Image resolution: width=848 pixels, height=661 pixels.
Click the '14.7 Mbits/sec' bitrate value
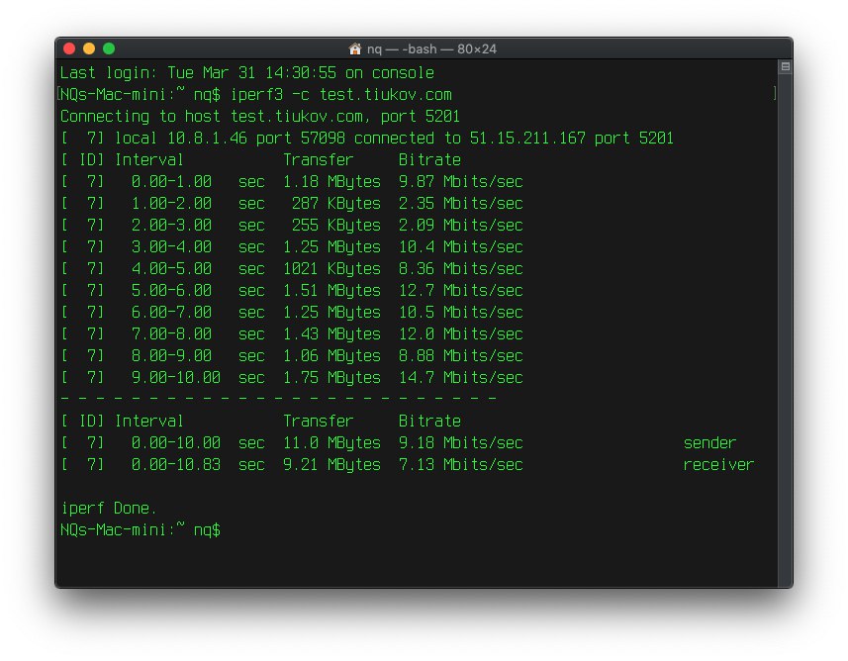tap(461, 378)
